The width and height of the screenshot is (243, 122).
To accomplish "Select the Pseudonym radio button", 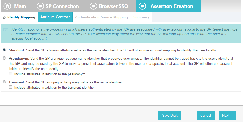I will [x=4, y=58].
